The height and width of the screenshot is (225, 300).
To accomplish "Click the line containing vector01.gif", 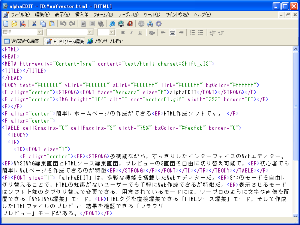I will point(135,99).
